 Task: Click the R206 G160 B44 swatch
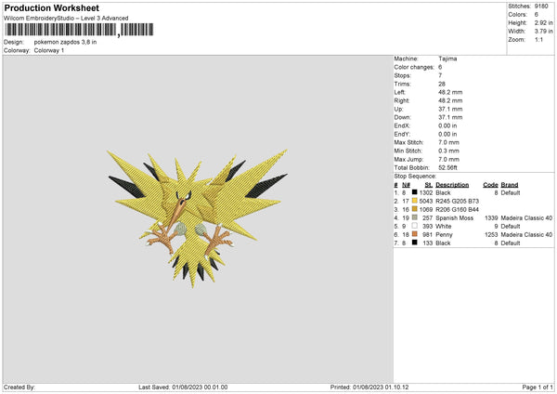[414, 209]
